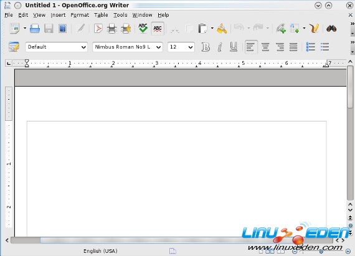Expand formatting toolbar overflow chevron

[x=353, y=42]
